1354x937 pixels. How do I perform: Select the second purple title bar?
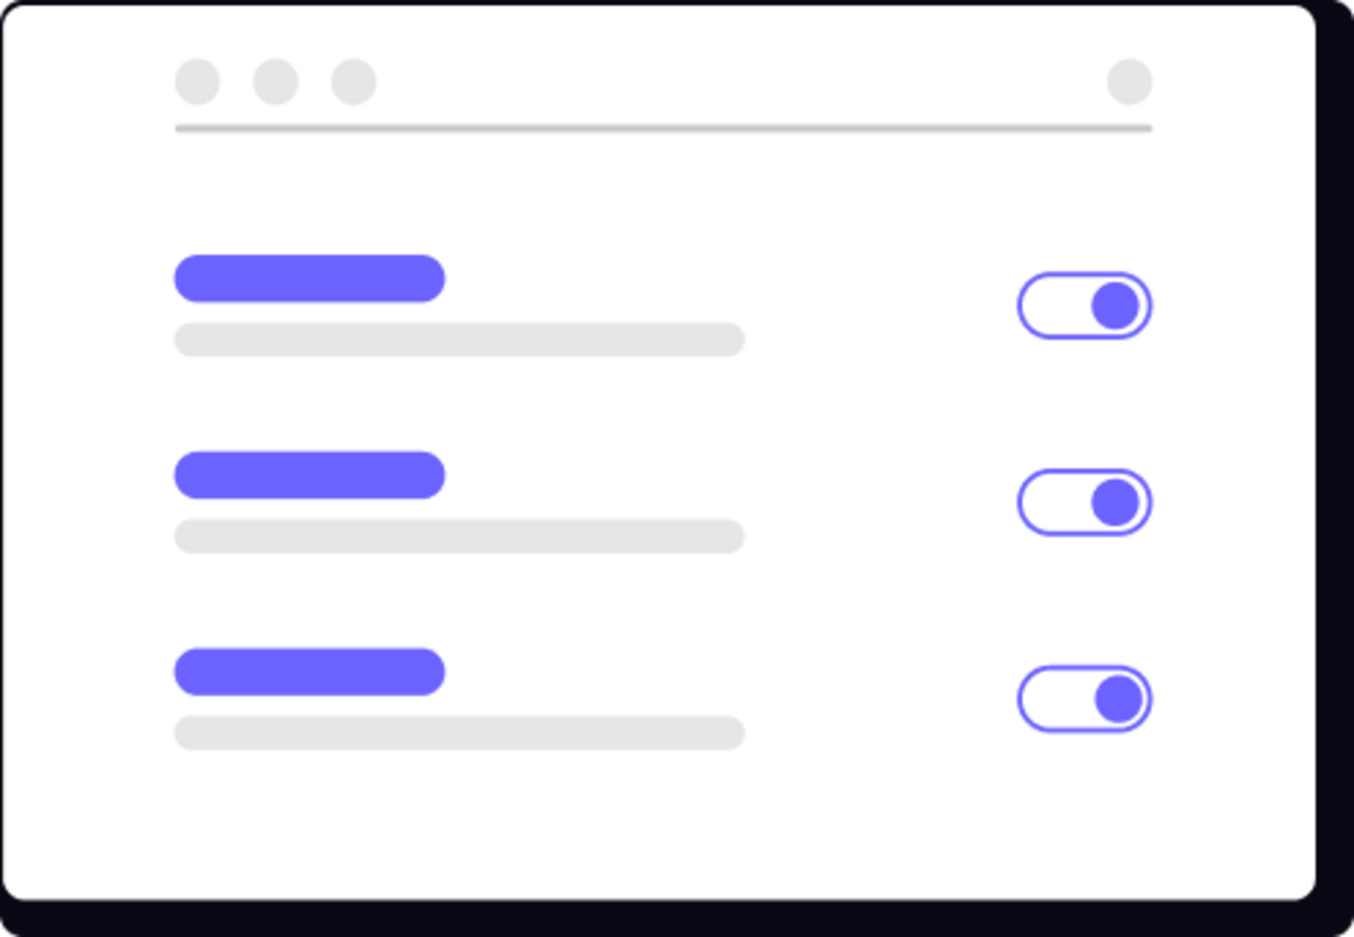click(310, 475)
